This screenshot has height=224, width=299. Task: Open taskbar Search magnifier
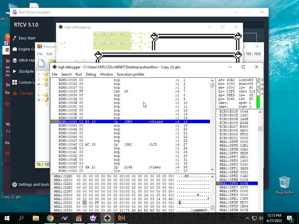[x=21, y=218]
